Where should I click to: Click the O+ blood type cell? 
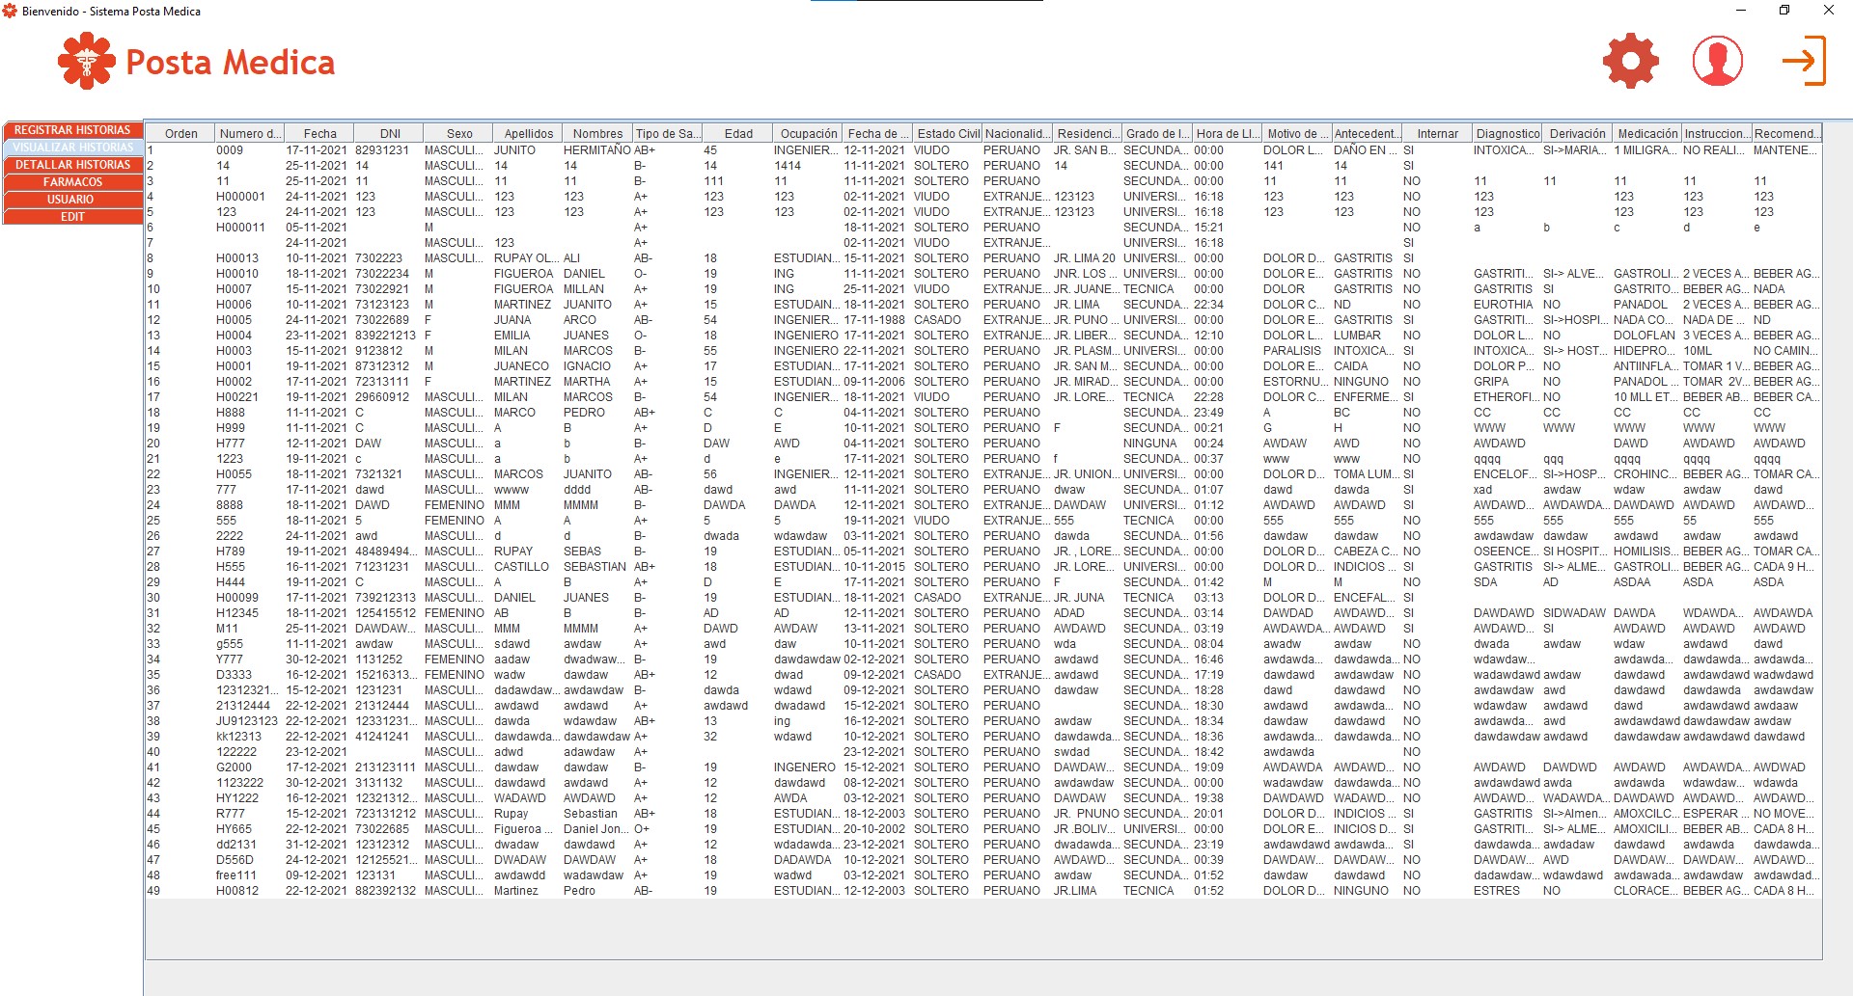(667, 829)
